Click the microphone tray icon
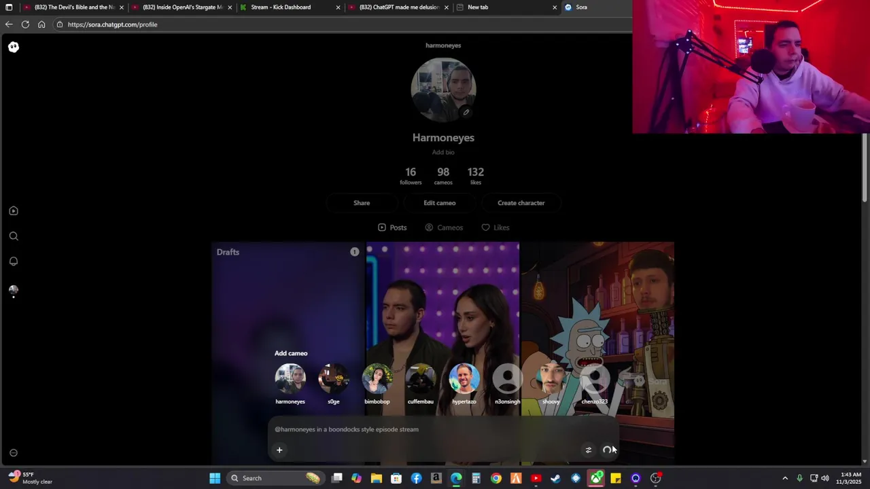The height and width of the screenshot is (489, 870). [799, 478]
